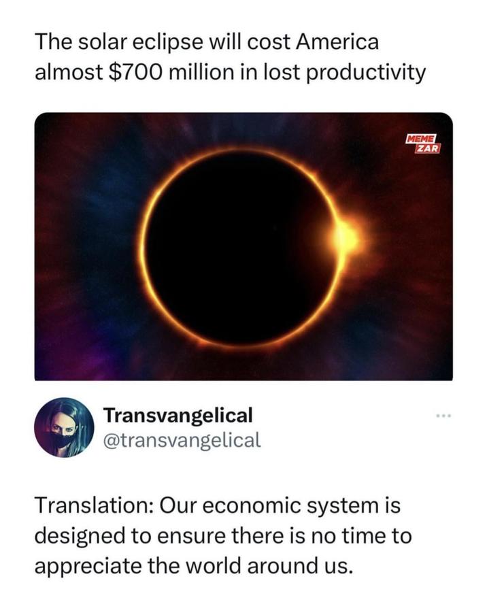Click the tweet line starting with "designed to ensure"
The height and width of the screenshot is (602, 487).
coord(223,536)
